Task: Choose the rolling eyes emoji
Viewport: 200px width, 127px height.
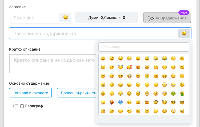Action: click(x=165, y=85)
